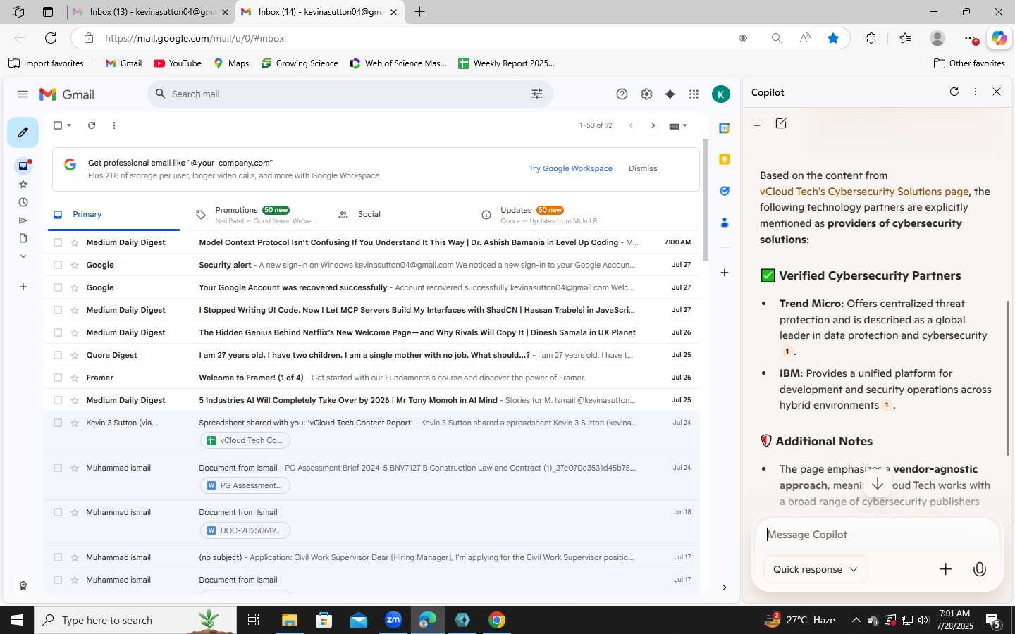This screenshot has height=634, width=1015.
Task: Open the DOC-20250612 attachment chip
Action: pyautogui.click(x=245, y=530)
